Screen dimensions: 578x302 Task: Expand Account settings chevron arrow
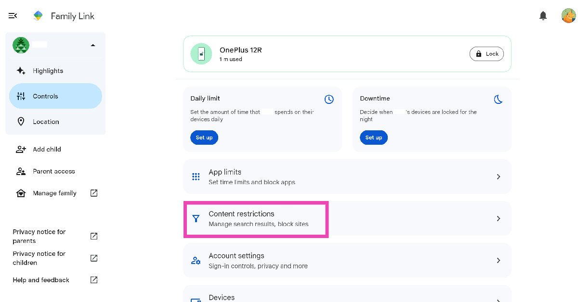point(499,260)
